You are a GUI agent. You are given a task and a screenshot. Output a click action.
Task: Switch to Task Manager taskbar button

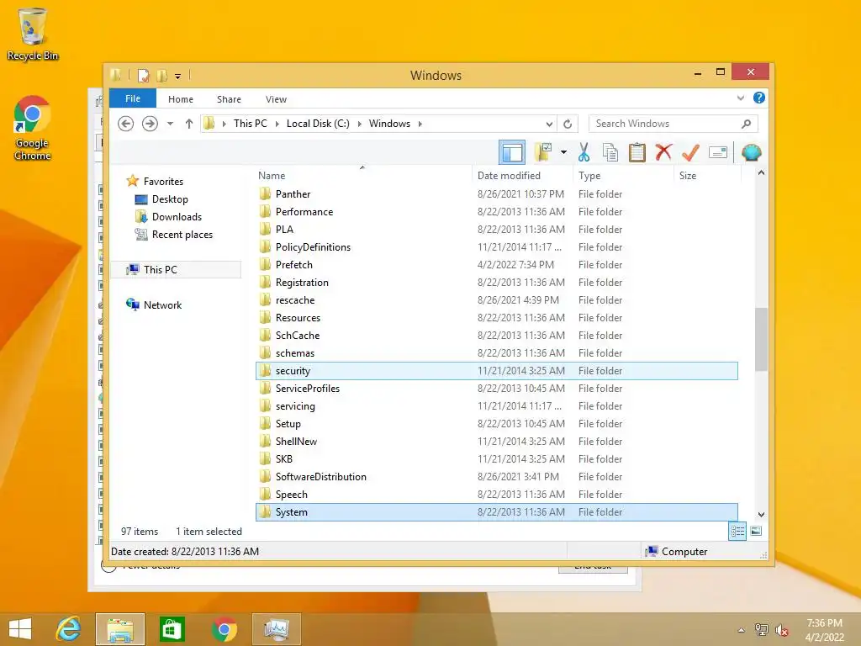[x=276, y=629]
